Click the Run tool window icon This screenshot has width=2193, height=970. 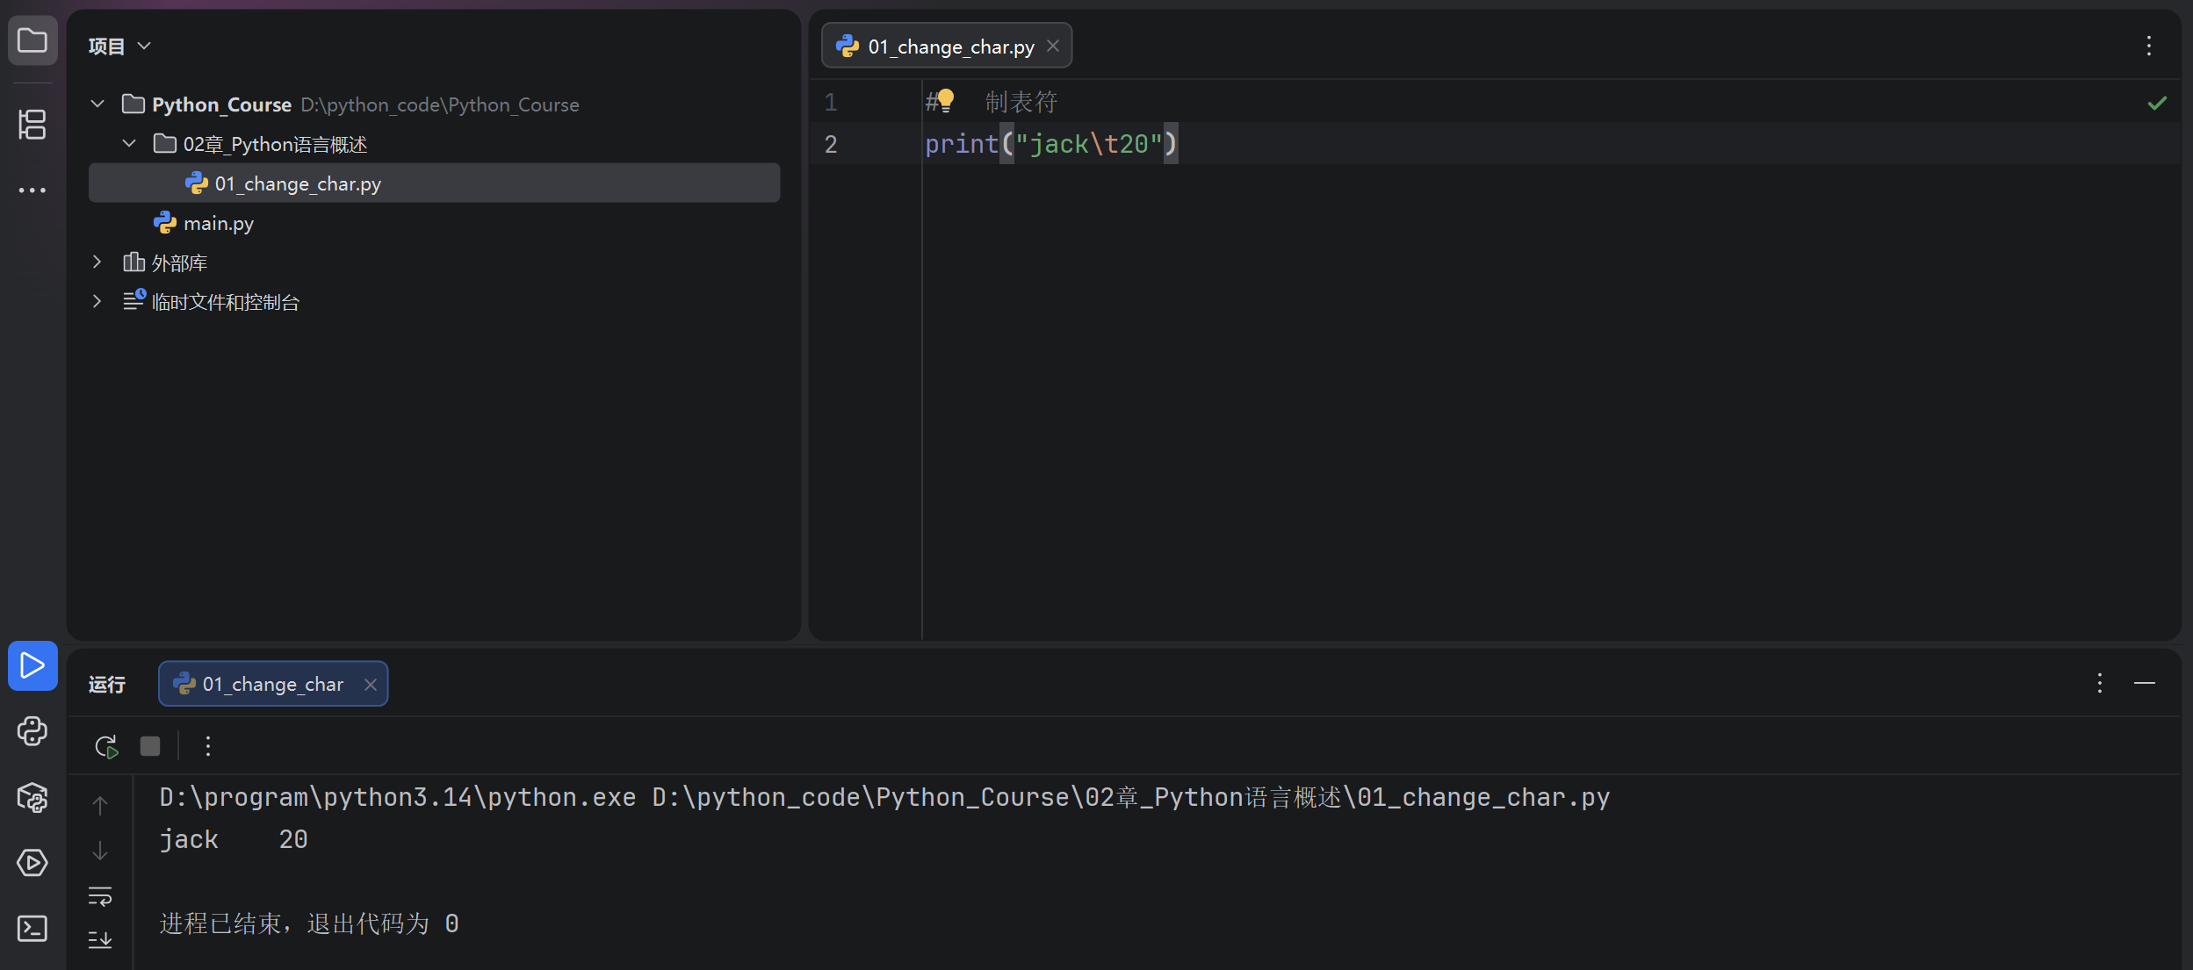click(32, 665)
